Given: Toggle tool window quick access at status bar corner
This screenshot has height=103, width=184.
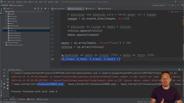Looking at the screenshot, I should (1, 102).
